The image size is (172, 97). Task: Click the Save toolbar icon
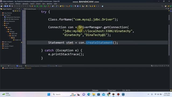pos(5,6)
